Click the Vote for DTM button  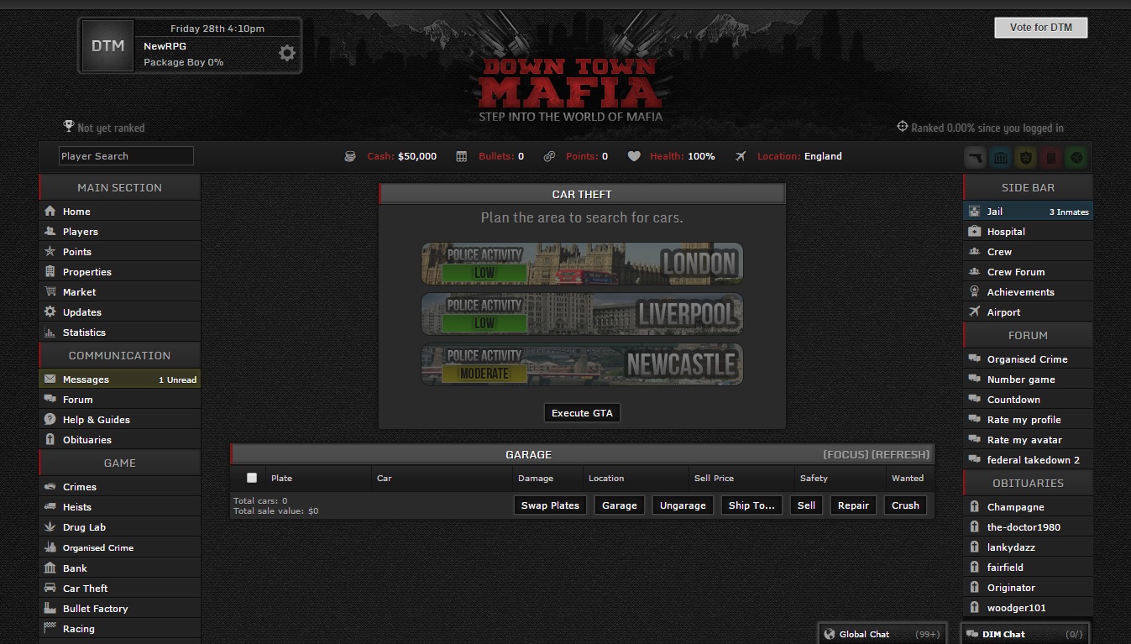pyautogui.click(x=1040, y=28)
